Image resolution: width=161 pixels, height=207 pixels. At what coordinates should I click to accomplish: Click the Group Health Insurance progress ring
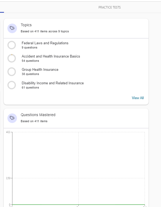point(12,72)
